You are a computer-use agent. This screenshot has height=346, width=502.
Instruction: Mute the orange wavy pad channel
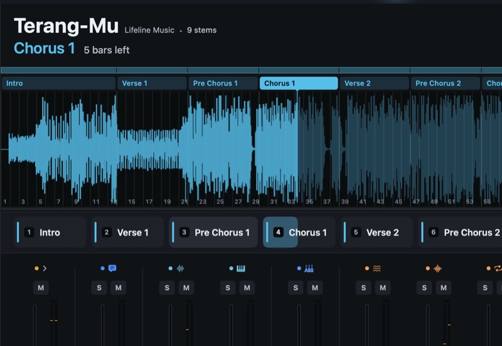point(383,288)
